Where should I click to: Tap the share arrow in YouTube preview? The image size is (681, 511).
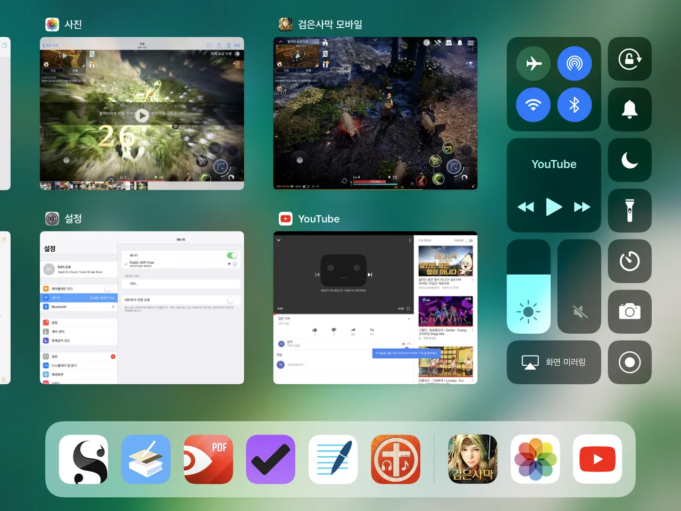tap(353, 330)
